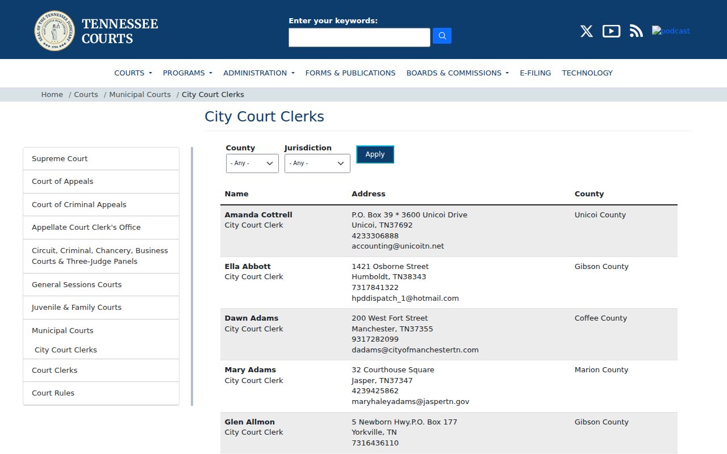The image size is (727, 454).
Task: Click phone number 7317841322
Action: tap(375, 288)
